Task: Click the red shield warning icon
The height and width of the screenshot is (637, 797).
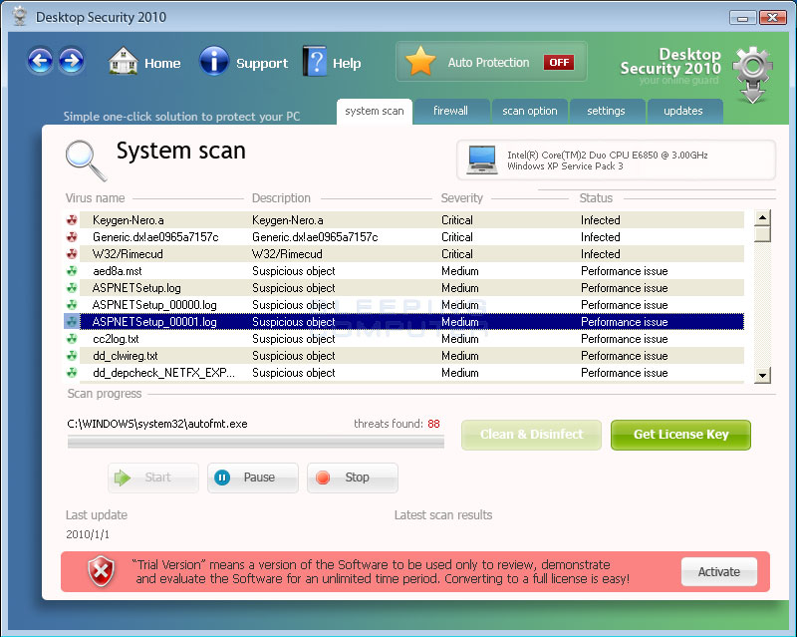Action: (x=101, y=571)
